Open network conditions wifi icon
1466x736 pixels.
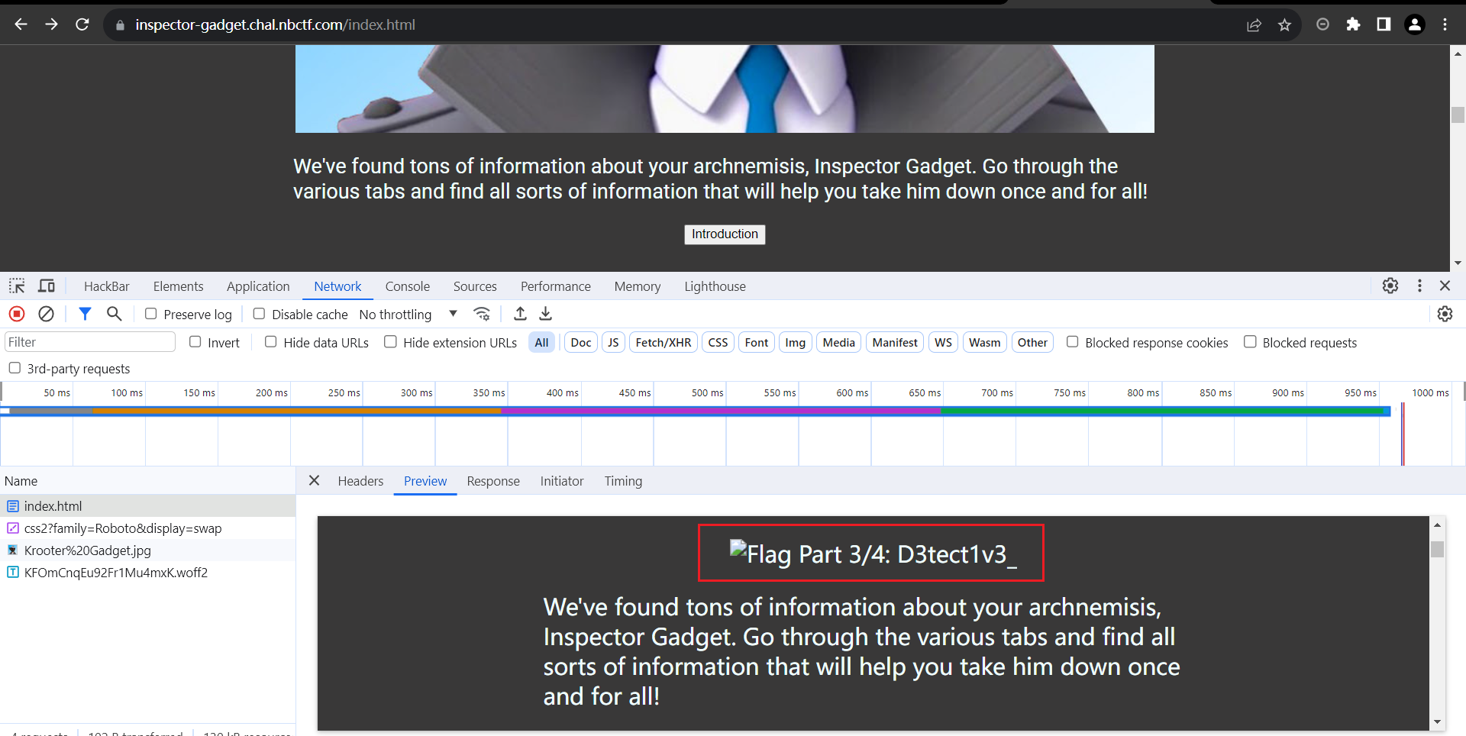(x=482, y=314)
